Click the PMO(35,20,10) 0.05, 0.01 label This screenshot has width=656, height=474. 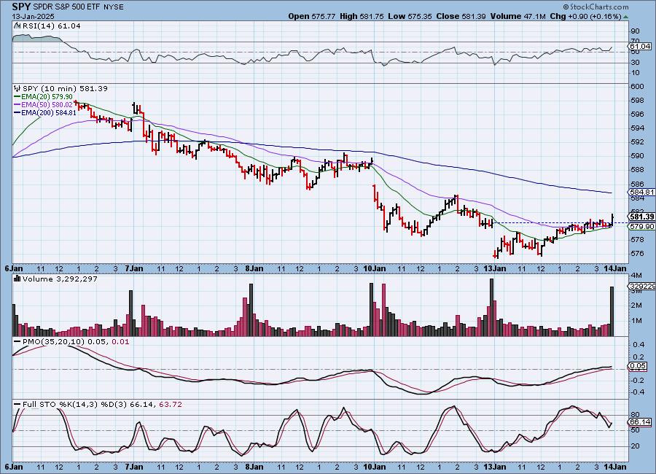76,342
